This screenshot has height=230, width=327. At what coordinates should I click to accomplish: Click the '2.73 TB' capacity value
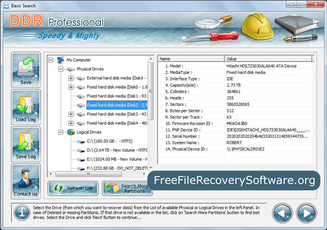coord(234,85)
